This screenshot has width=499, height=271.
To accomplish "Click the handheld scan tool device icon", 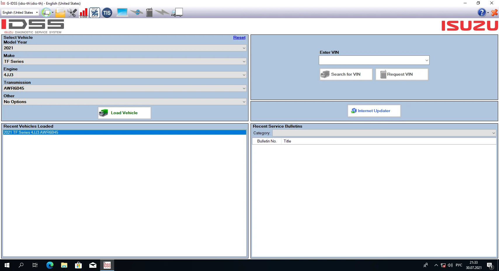I will click(149, 13).
